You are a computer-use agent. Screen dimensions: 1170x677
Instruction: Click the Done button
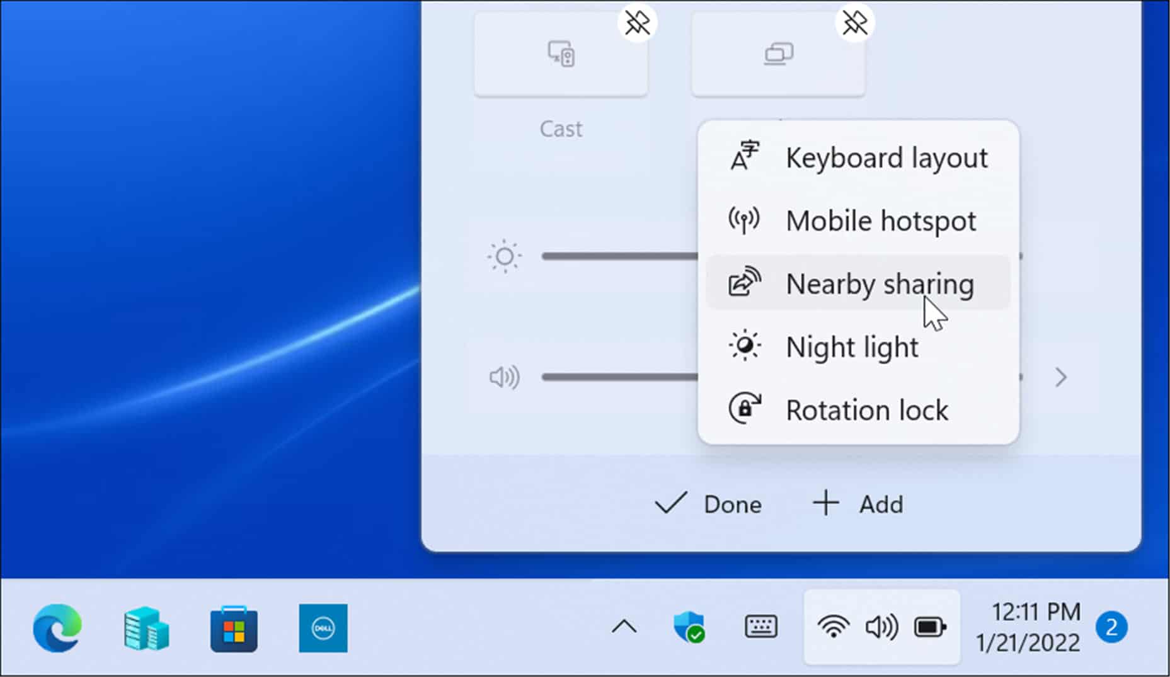[x=709, y=504]
